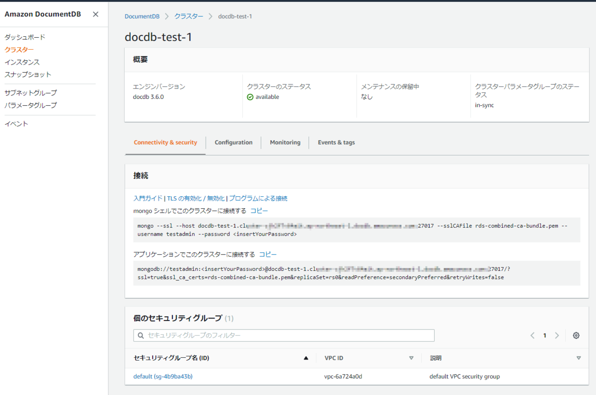Focus the security group filter field

(x=284, y=335)
